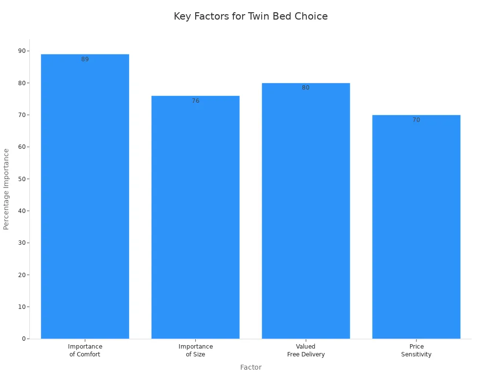Click the 89 value label
Image resolution: width=501 pixels, height=376 pixels.
(85, 59)
